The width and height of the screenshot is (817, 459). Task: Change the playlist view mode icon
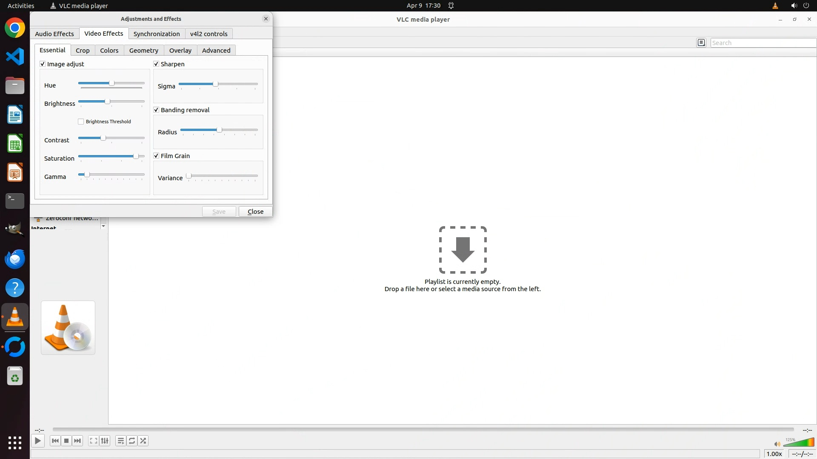tap(701, 42)
